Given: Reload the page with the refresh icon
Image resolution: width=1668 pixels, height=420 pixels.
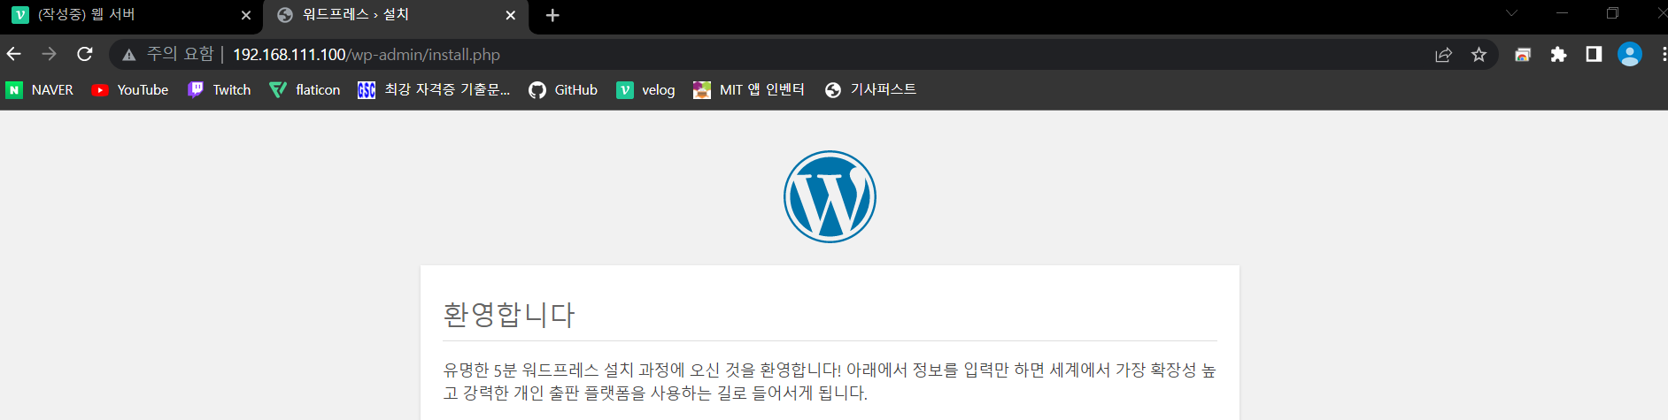Looking at the screenshot, I should pos(85,55).
